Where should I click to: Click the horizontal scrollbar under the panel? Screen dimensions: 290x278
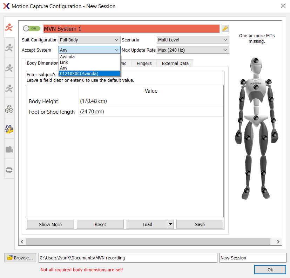click(147, 241)
